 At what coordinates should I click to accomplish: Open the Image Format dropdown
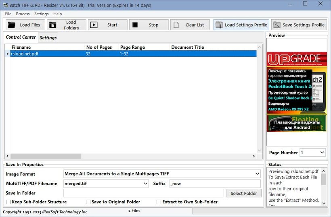tap(257, 174)
